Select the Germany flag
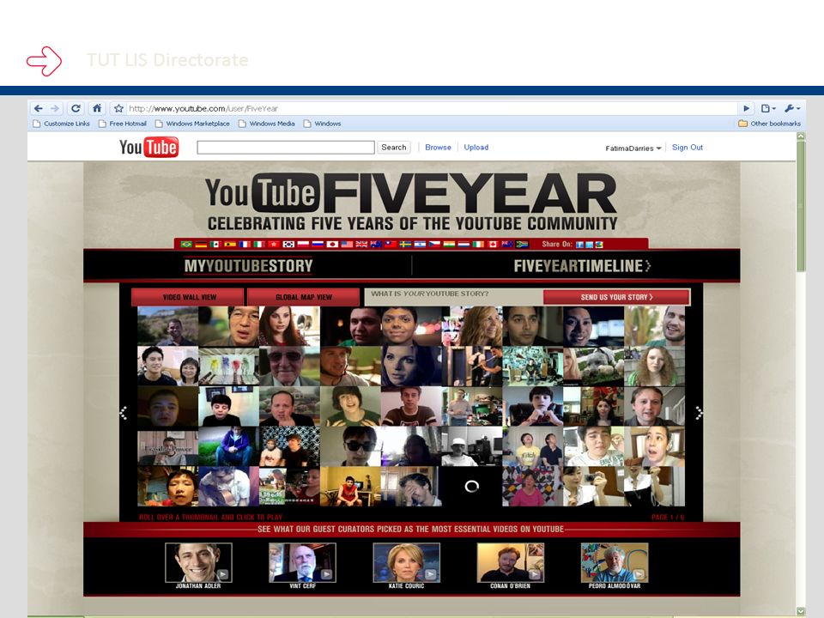 (201, 245)
